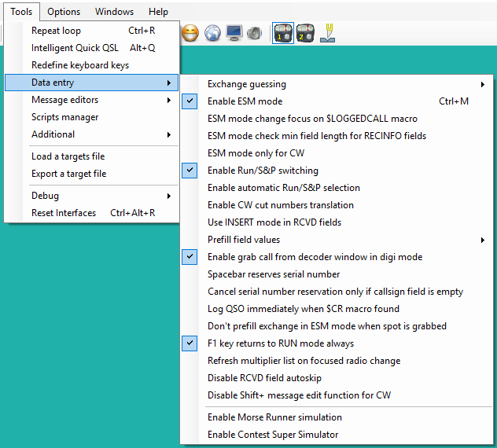This screenshot has width=497, height=448.
Task: Enable Log QSO immediately when $CR macro found
Action: tap(337, 309)
